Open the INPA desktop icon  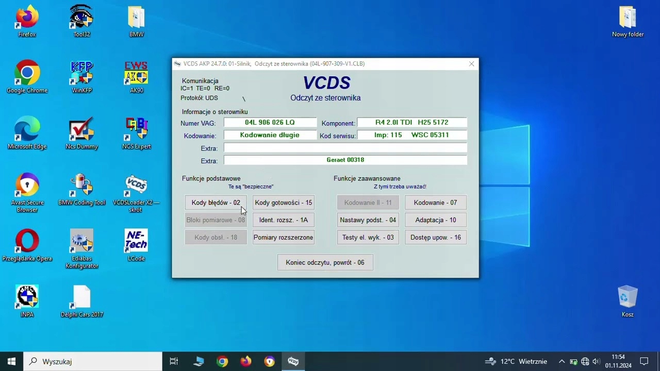[x=27, y=297]
